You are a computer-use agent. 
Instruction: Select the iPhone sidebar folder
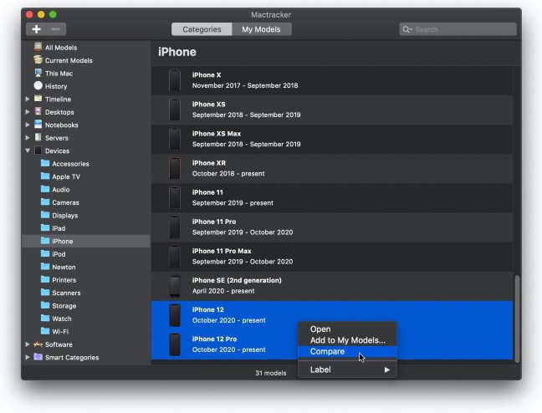tap(85, 241)
